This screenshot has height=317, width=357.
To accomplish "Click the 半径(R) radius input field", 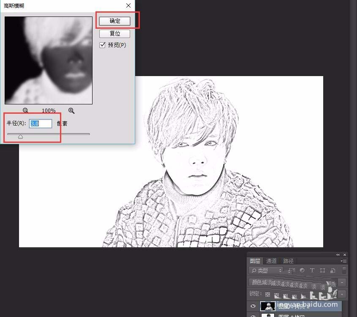I will click(41, 123).
